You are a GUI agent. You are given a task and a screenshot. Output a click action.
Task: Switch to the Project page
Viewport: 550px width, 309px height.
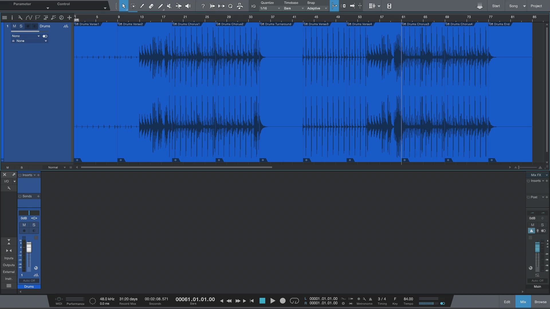pyautogui.click(x=536, y=6)
